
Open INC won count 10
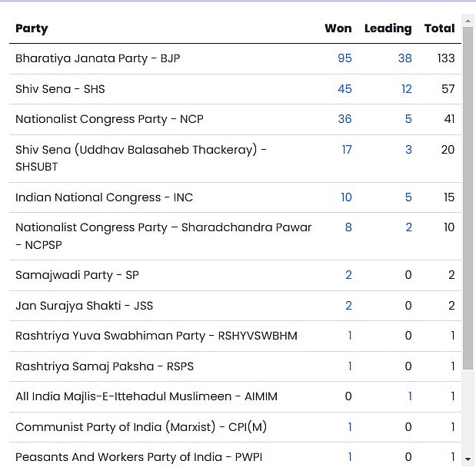[346, 197]
